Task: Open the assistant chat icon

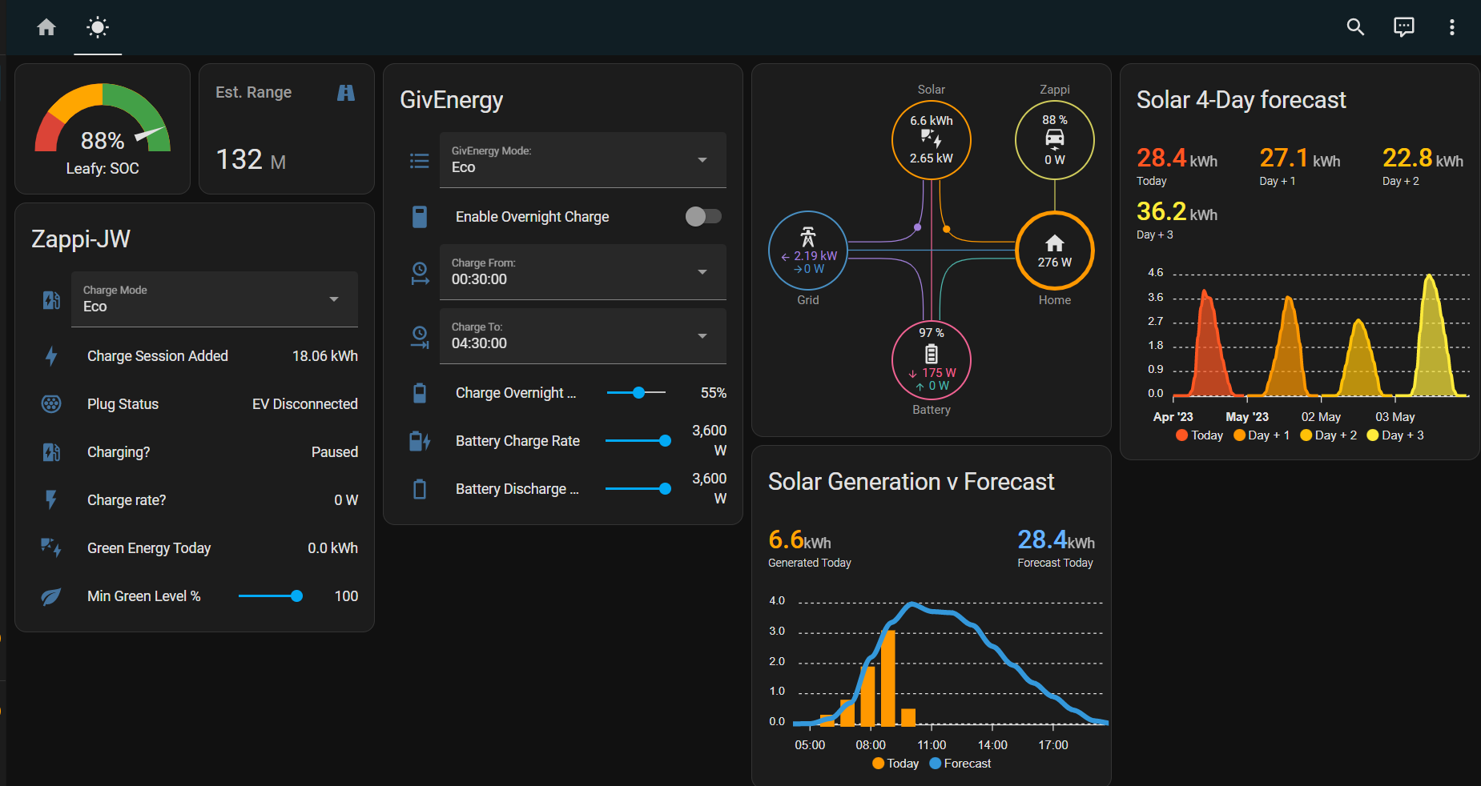Action: [x=1404, y=27]
